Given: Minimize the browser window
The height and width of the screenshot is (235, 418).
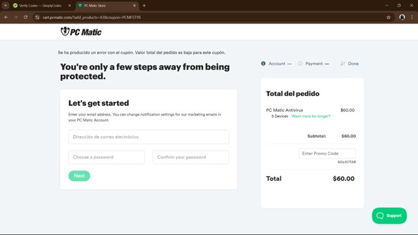Looking at the screenshot, I should (x=387, y=5).
